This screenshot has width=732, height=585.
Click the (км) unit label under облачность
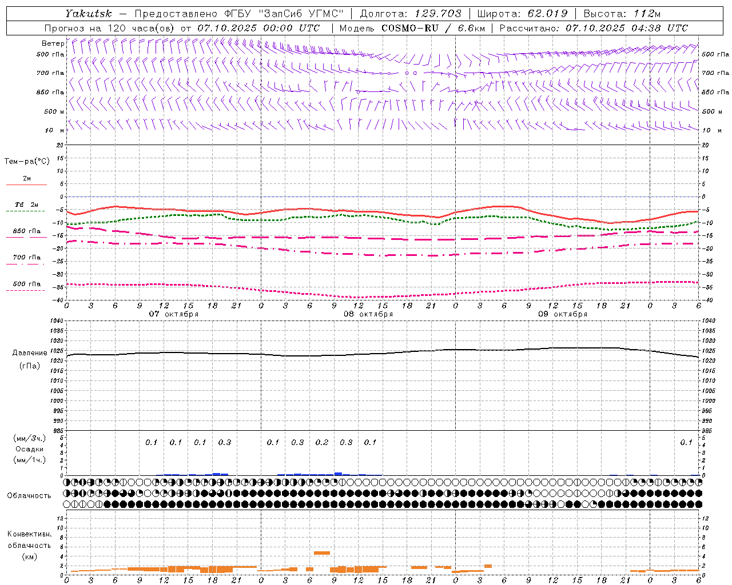[x=29, y=556]
